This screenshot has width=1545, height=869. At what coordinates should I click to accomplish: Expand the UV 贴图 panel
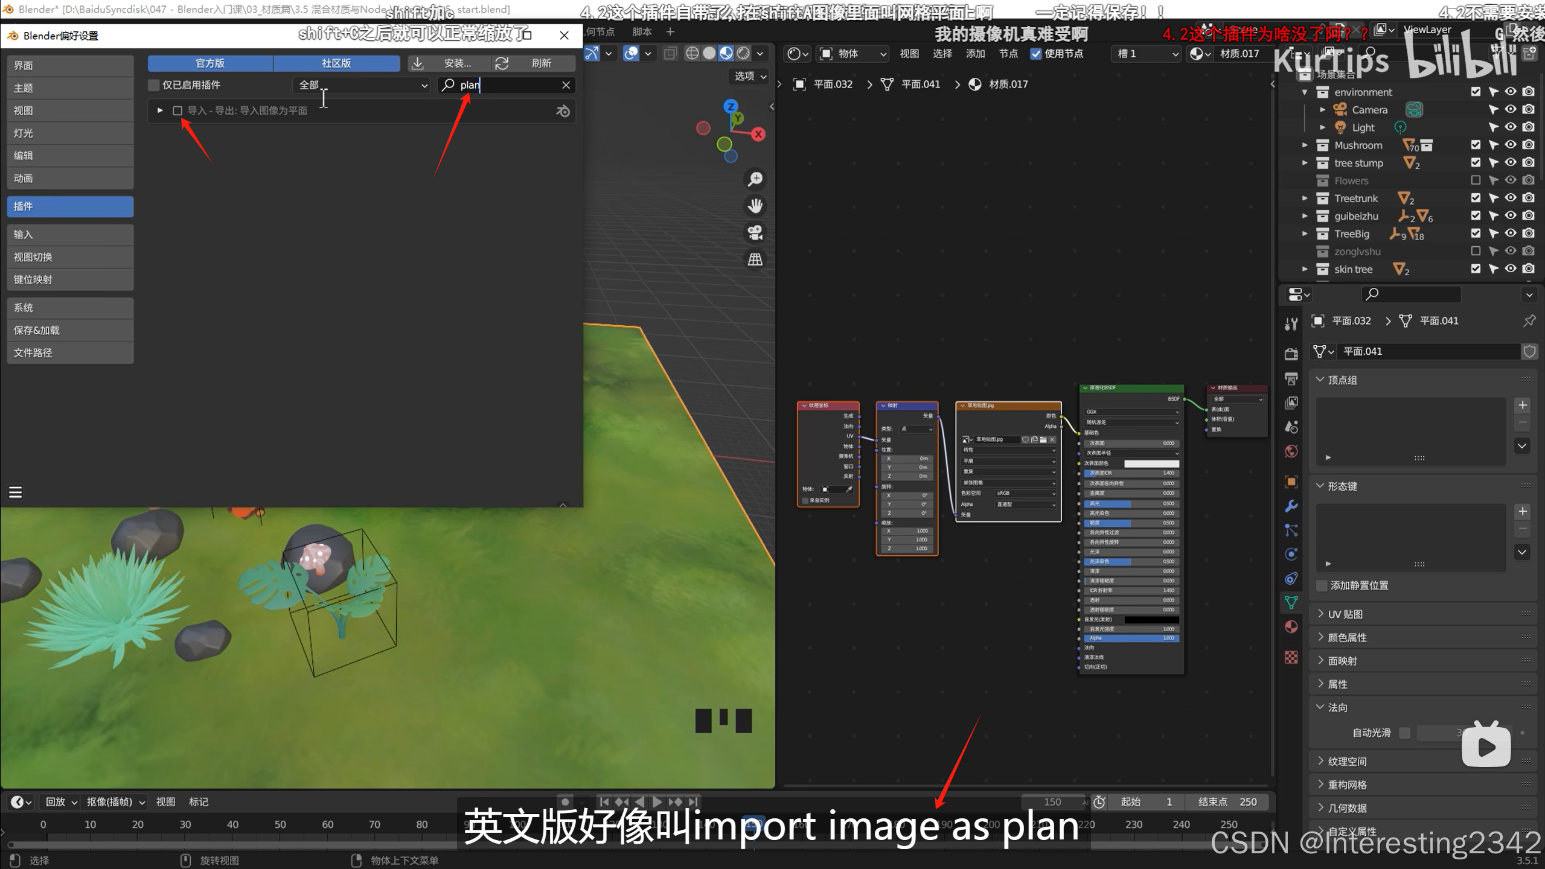(1345, 614)
